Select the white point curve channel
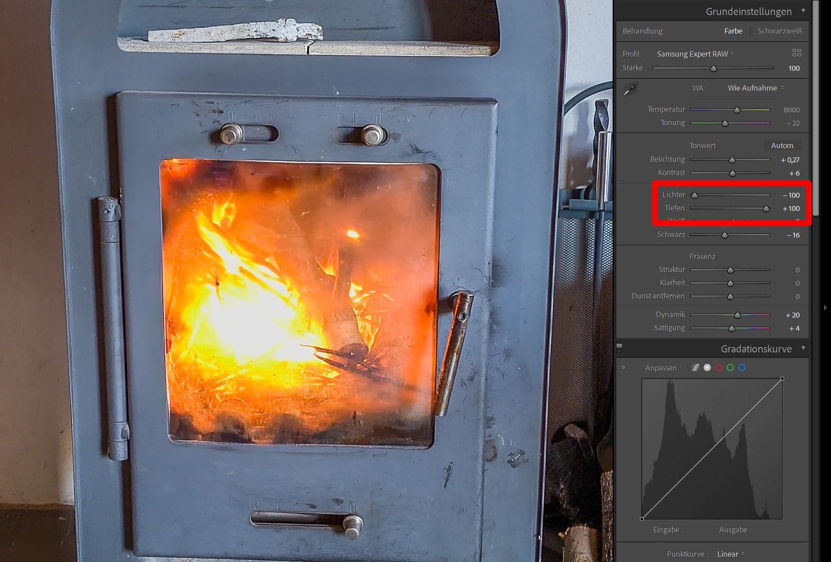The image size is (831, 562). (x=707, y=367)
